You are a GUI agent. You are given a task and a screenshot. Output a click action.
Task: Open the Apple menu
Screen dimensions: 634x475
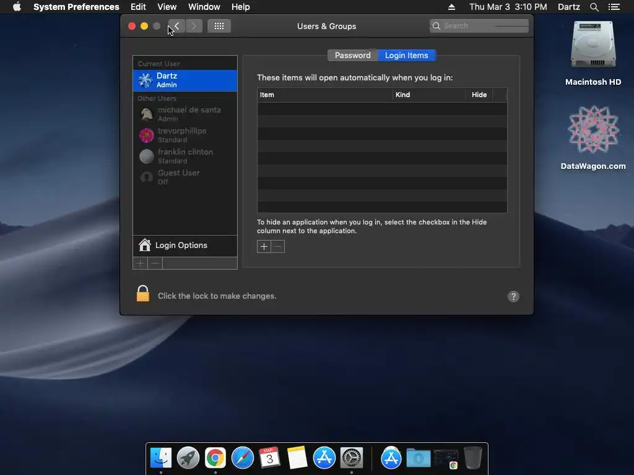click(17, 7)
